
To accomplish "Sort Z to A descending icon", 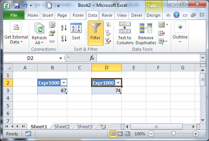I will (x=64, y=38).
